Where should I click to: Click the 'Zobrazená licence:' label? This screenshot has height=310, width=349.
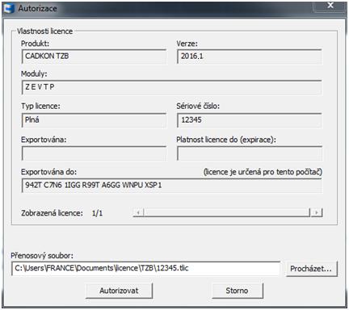[x=52, y=213]
